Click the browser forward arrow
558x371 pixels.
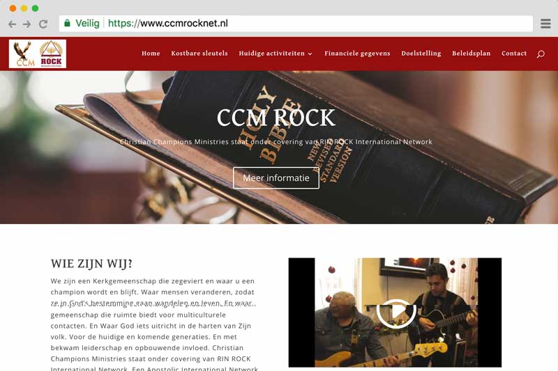pyautogui.click(x=27, y=24)
